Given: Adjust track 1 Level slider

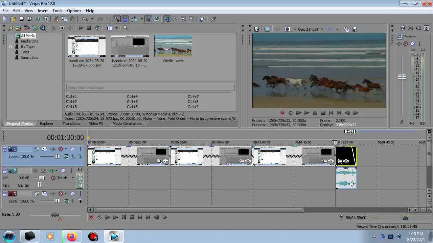Looking at the screenshot, I should pyautogui.click(x=57, y=156).
